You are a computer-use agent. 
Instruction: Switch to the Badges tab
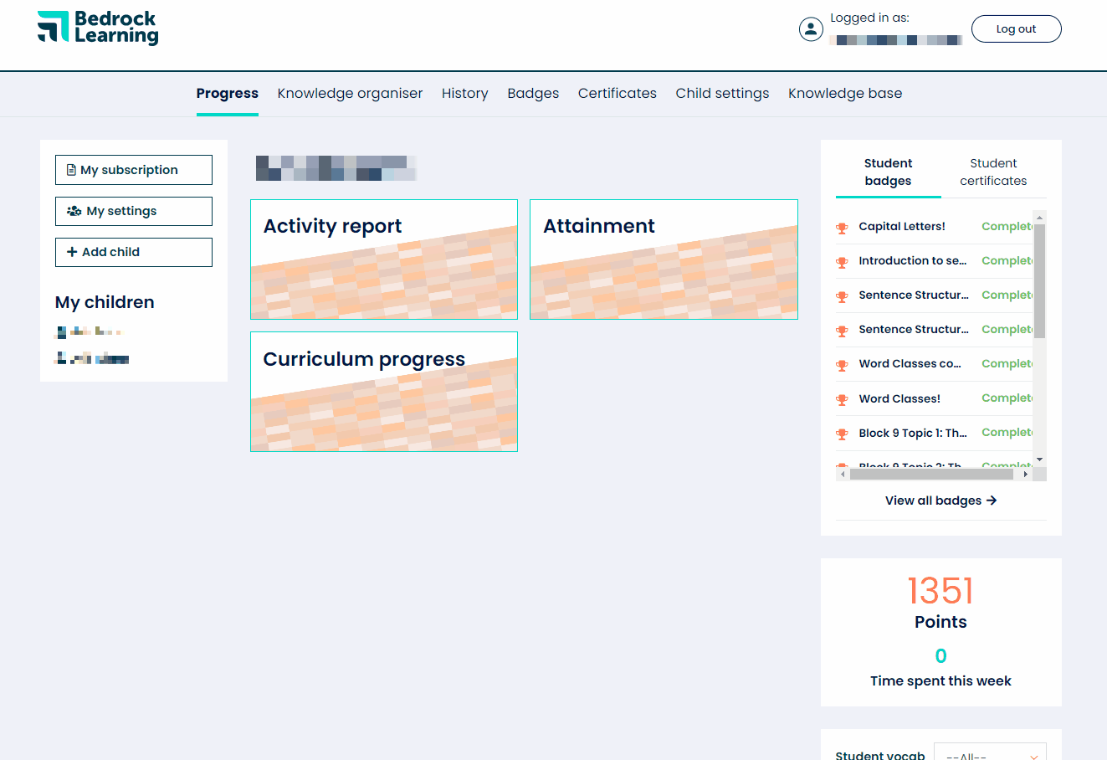533,93
